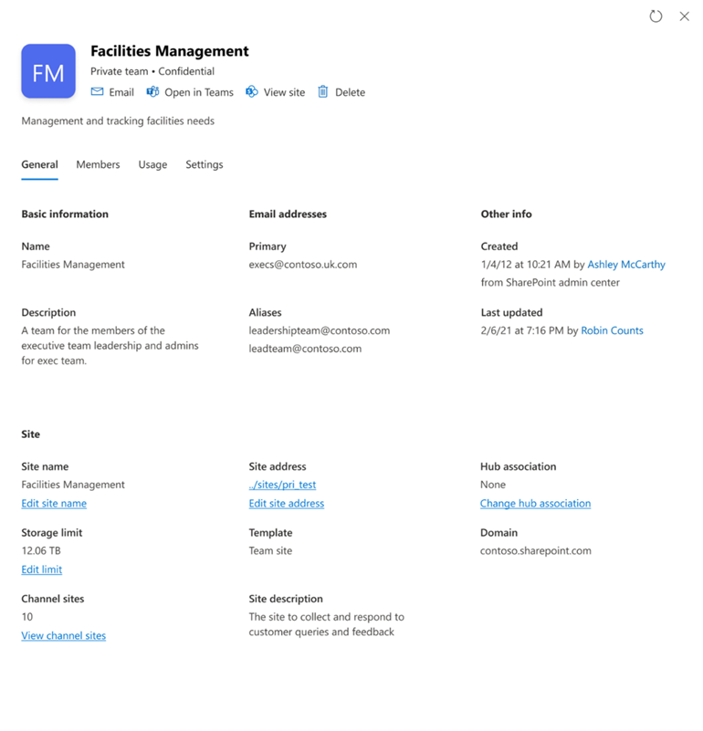703x731 pixels.
Task: Click 'Management and tracking facilities needs' text
Action: (x=118, y=120)
